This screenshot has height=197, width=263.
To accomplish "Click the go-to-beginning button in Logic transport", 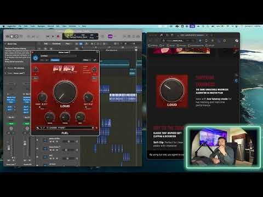I will click(x=48, y=37).
